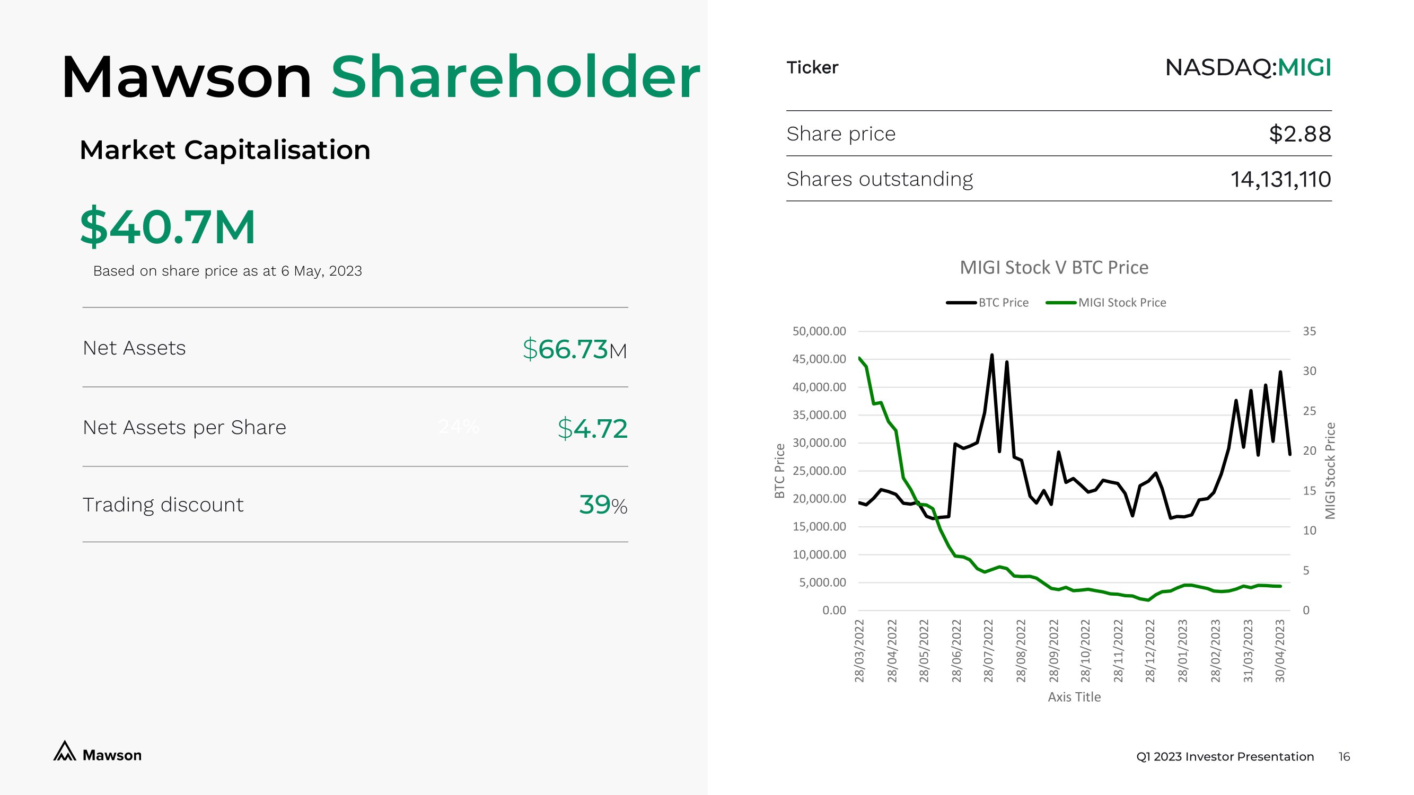1414x795 pixels.
Task: Click the vertical MIGI Stock Price axis label
Action: (1330, 471)
